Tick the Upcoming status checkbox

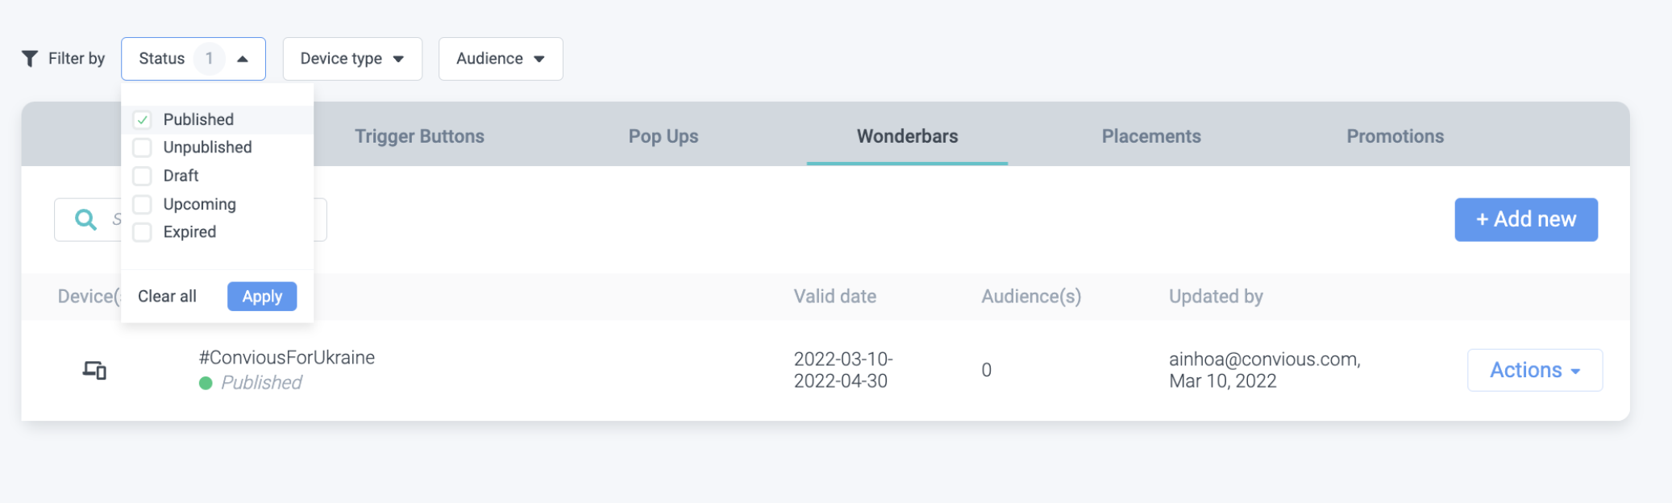coord(143,205)
